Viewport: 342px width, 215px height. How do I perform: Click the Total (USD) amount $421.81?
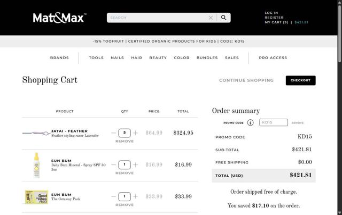pyautogui.click(x=300, y=175)
